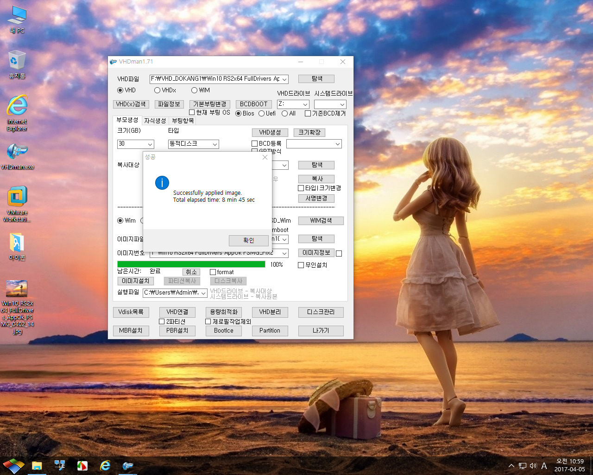Click network computers icon on taskbar
The height and width of the screenshot is (475, 593).
(x=60, y=465)
